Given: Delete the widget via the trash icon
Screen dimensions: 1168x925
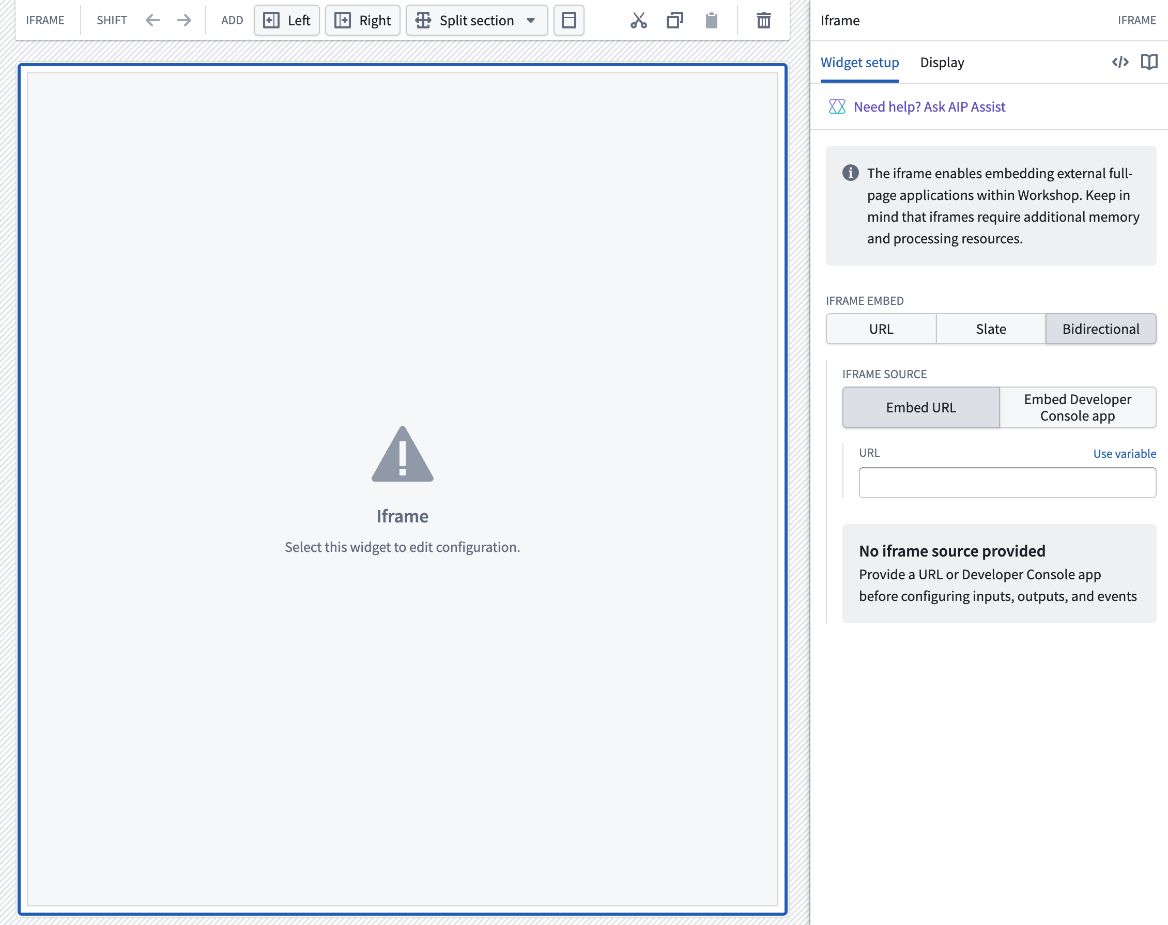Looking at the screenshot, I should coord(763,20).
